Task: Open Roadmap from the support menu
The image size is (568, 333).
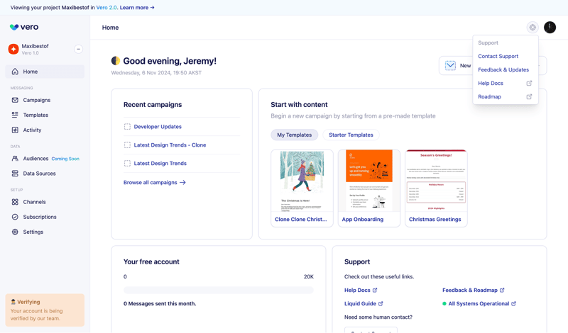Action: point(490,96)
